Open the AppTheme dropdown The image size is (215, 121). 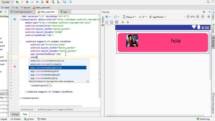[x=158, y=17]
